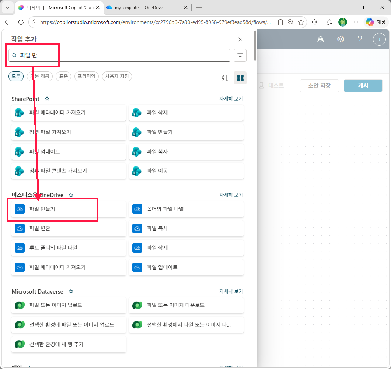Open 자세히 보기 for Microsoft Dataverse

[231, 291]
